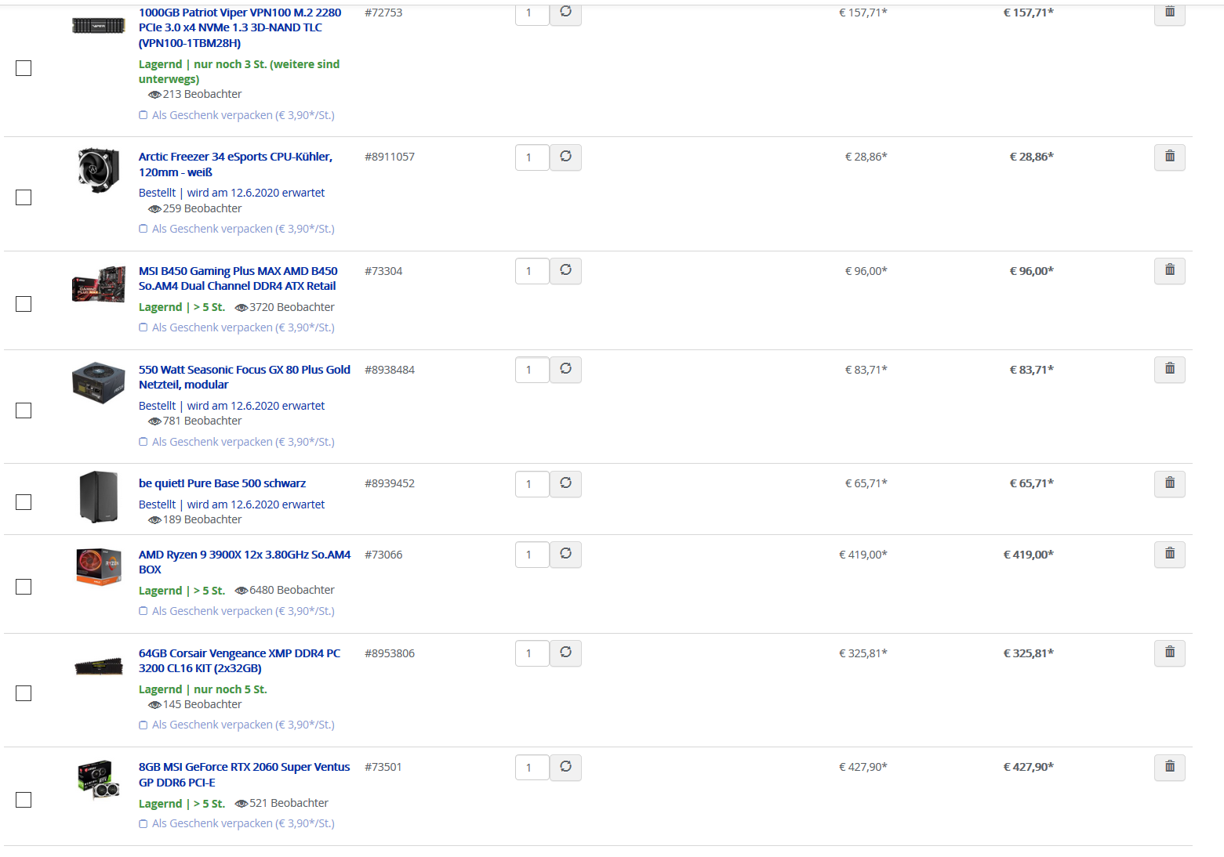Open MSI B450 Gaming Plus MAX link
The image size is (1224, 857).
click(238, 279)
